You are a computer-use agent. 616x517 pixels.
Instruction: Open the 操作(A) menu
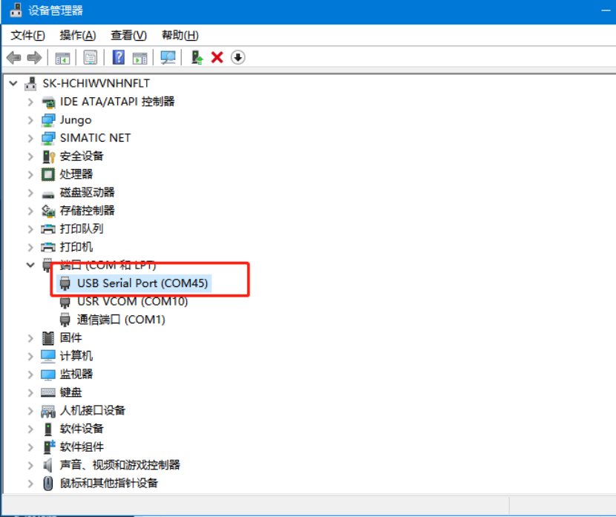click(78, 36)
